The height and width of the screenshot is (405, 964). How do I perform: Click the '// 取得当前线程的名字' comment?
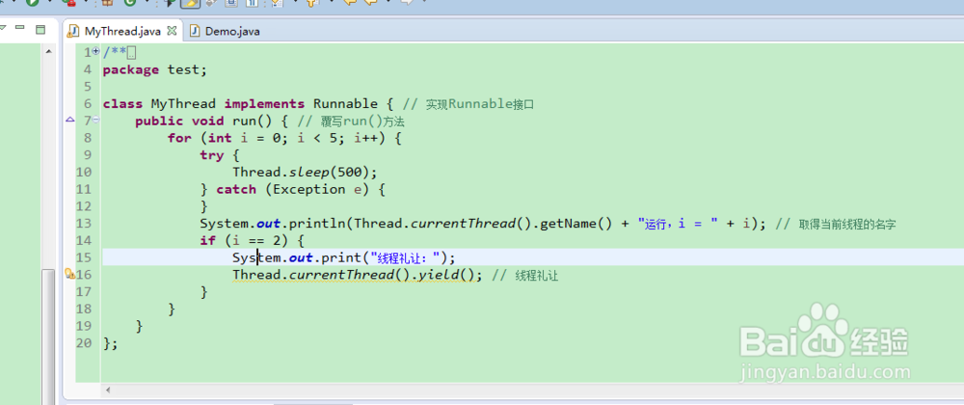(836, 225)
